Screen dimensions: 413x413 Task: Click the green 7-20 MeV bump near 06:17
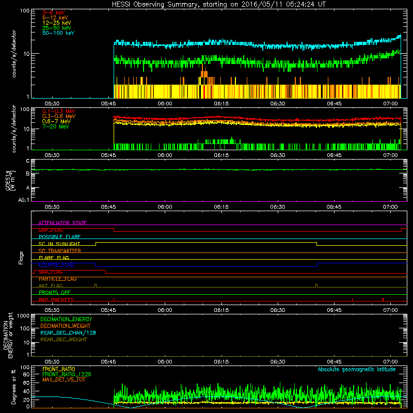[x=232, y=140]
